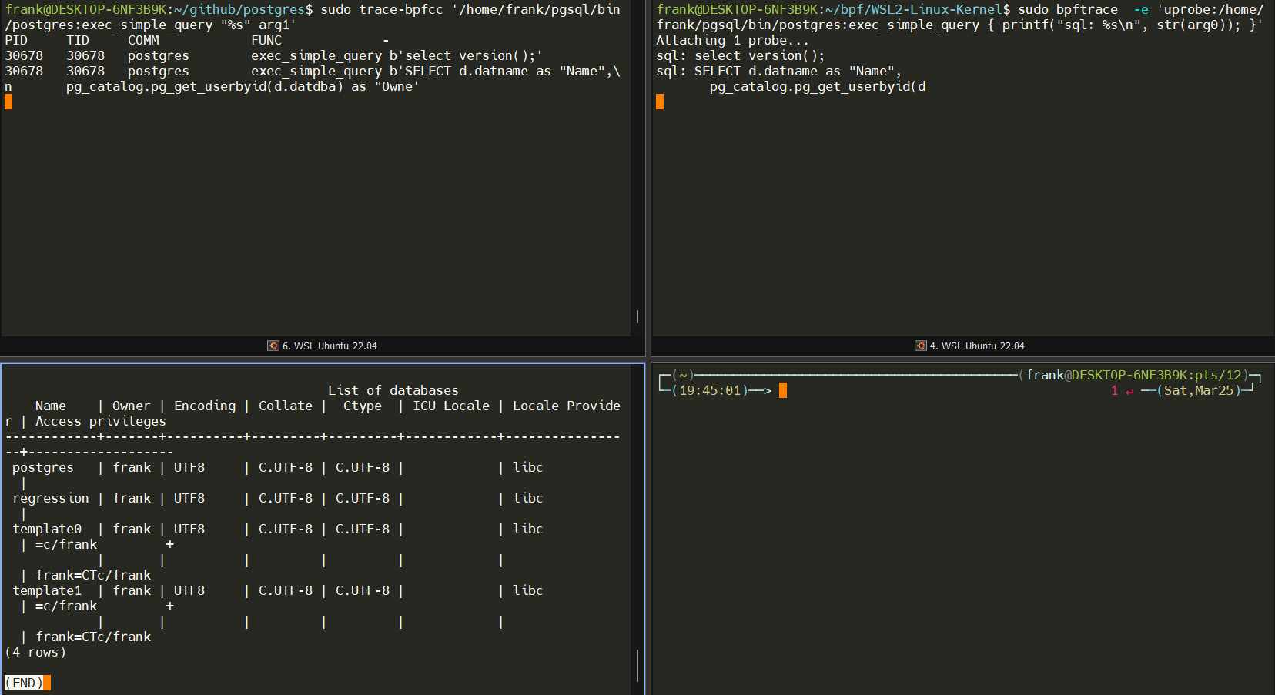This screenshot has height=695, width=1275.
Task: Click the '(Sat,Mar25)' date in the prompt
Action: (1199, 390)
